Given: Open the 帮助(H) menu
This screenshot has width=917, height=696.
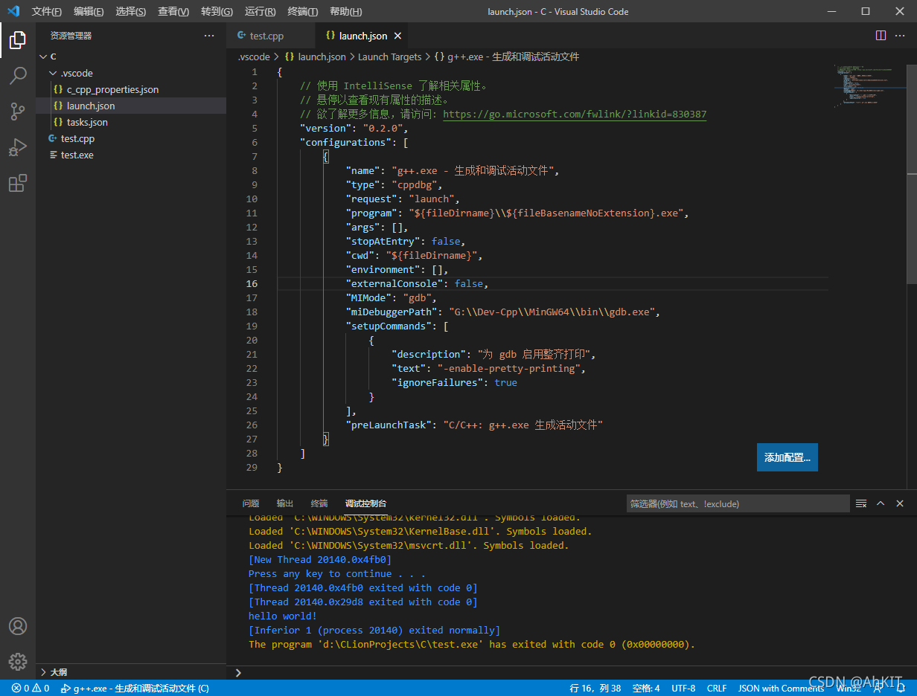Looking at the screenshot, I should pyautogui.click(x=345, y=11).
